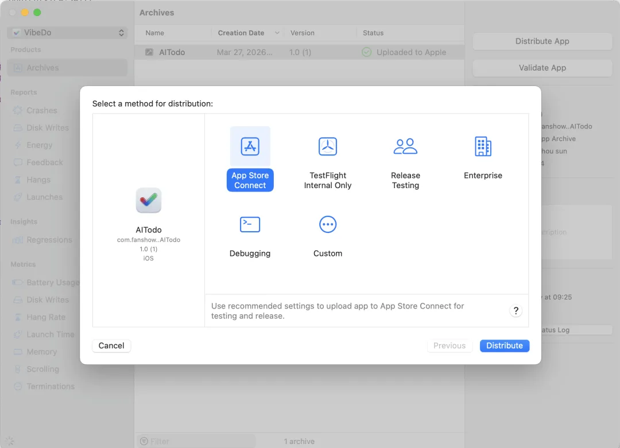Click the Hangs hourglass icon

pos(18,180)
